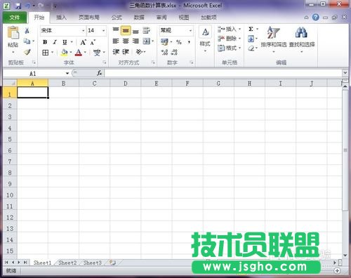Open Excel Help question mark

point(316,17)
